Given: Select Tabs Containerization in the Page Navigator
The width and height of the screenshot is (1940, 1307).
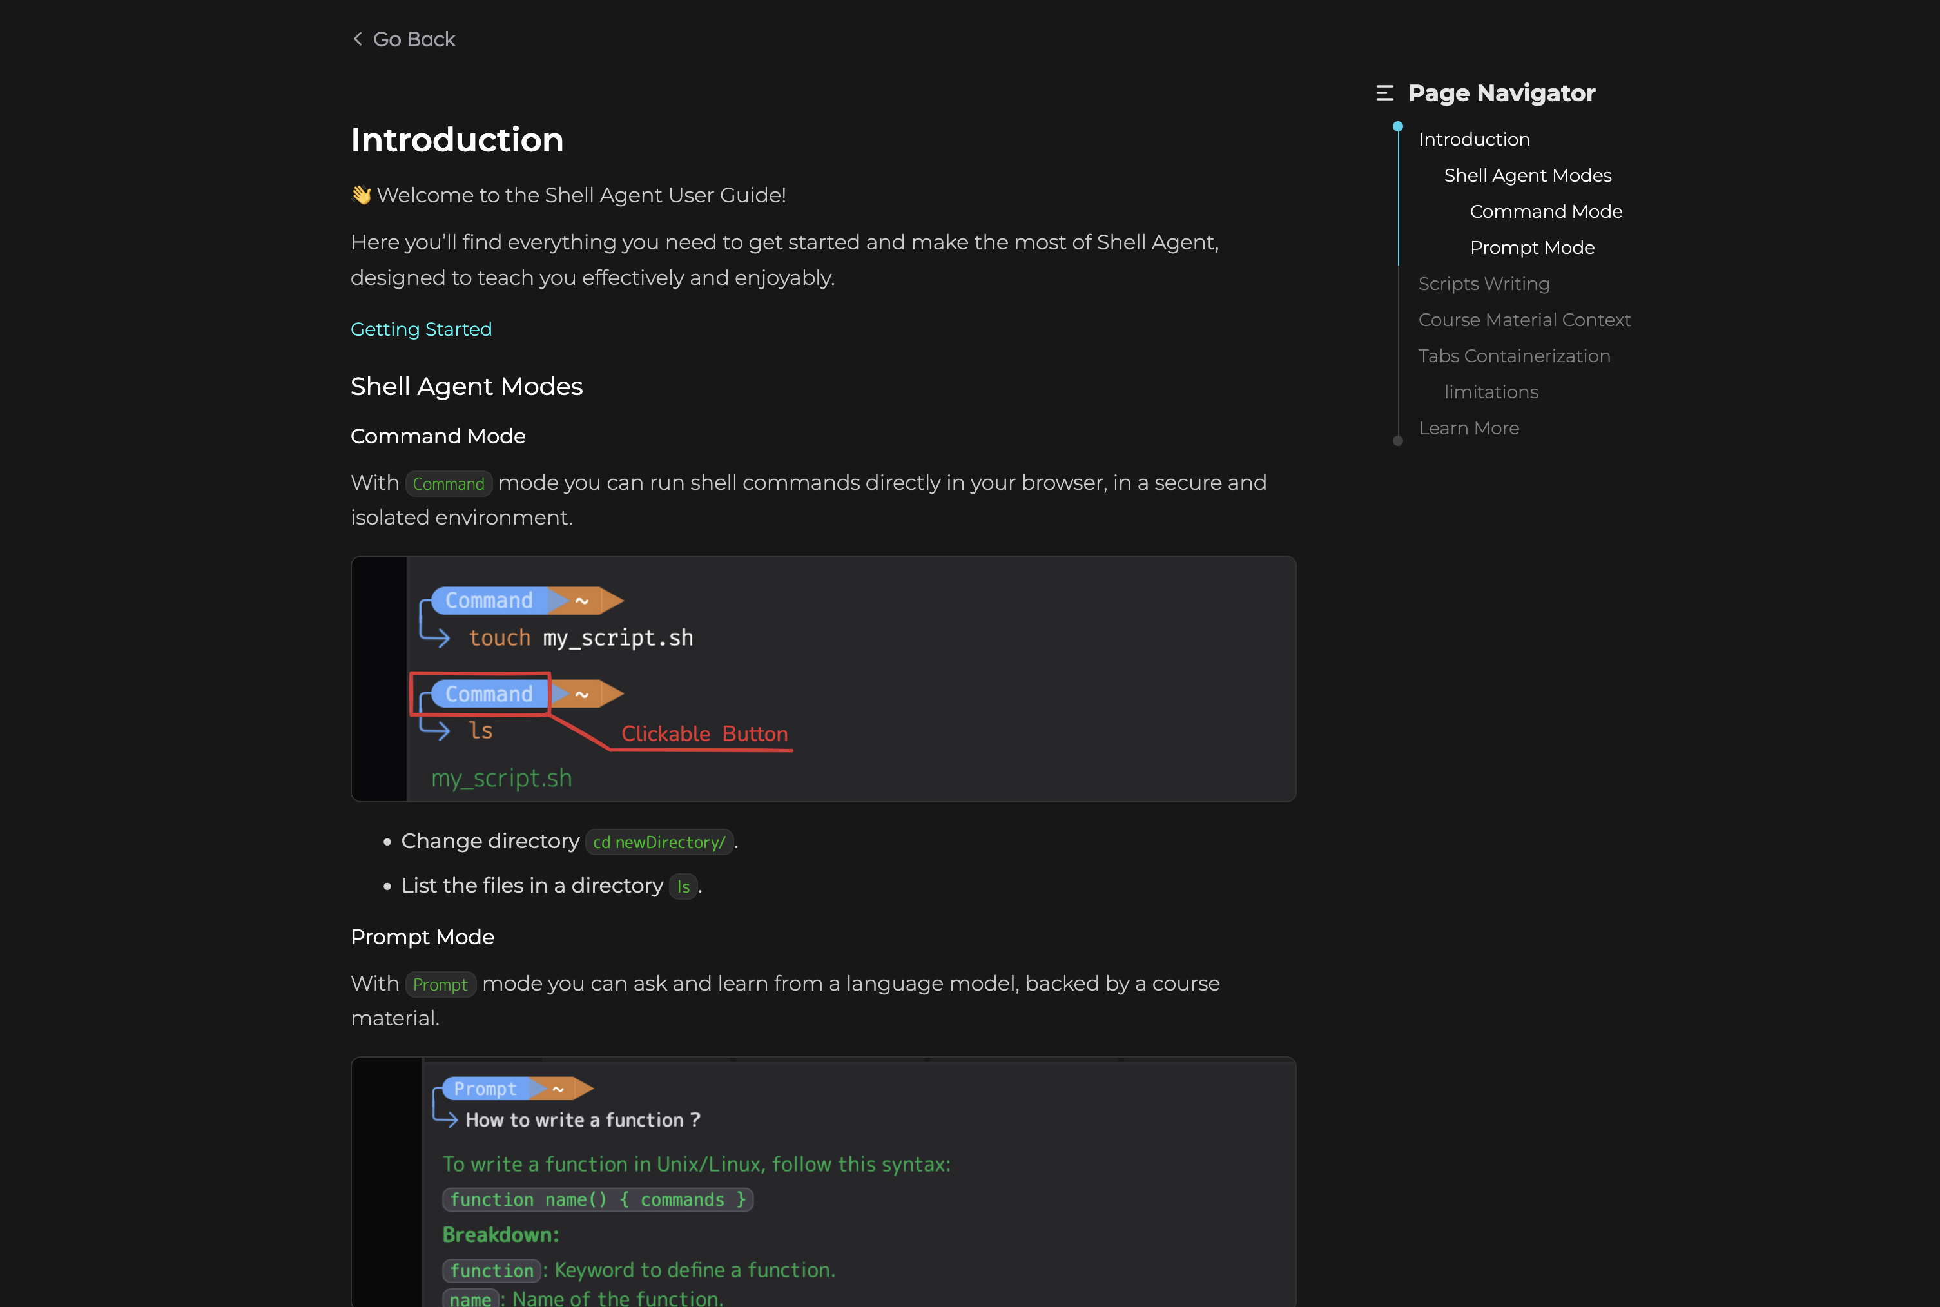Looking at the screenshot, I should tap(1514, 356).
